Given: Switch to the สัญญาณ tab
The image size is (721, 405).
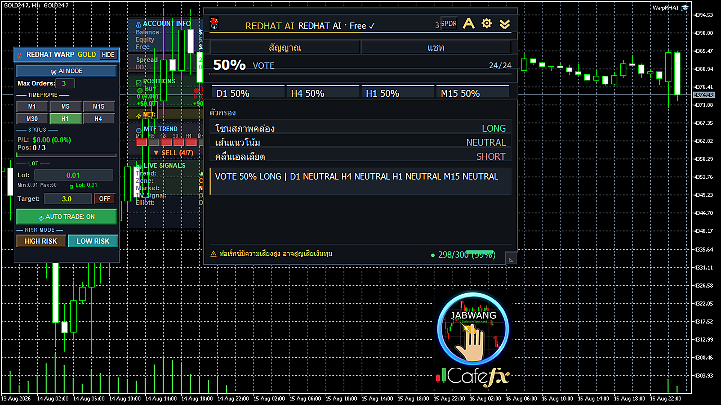Looking at the screenshot, I should (x=285, y=48).
